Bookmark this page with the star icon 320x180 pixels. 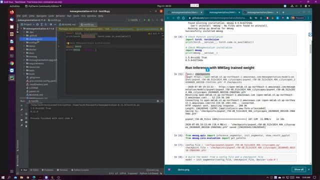[x=261, y=18]
